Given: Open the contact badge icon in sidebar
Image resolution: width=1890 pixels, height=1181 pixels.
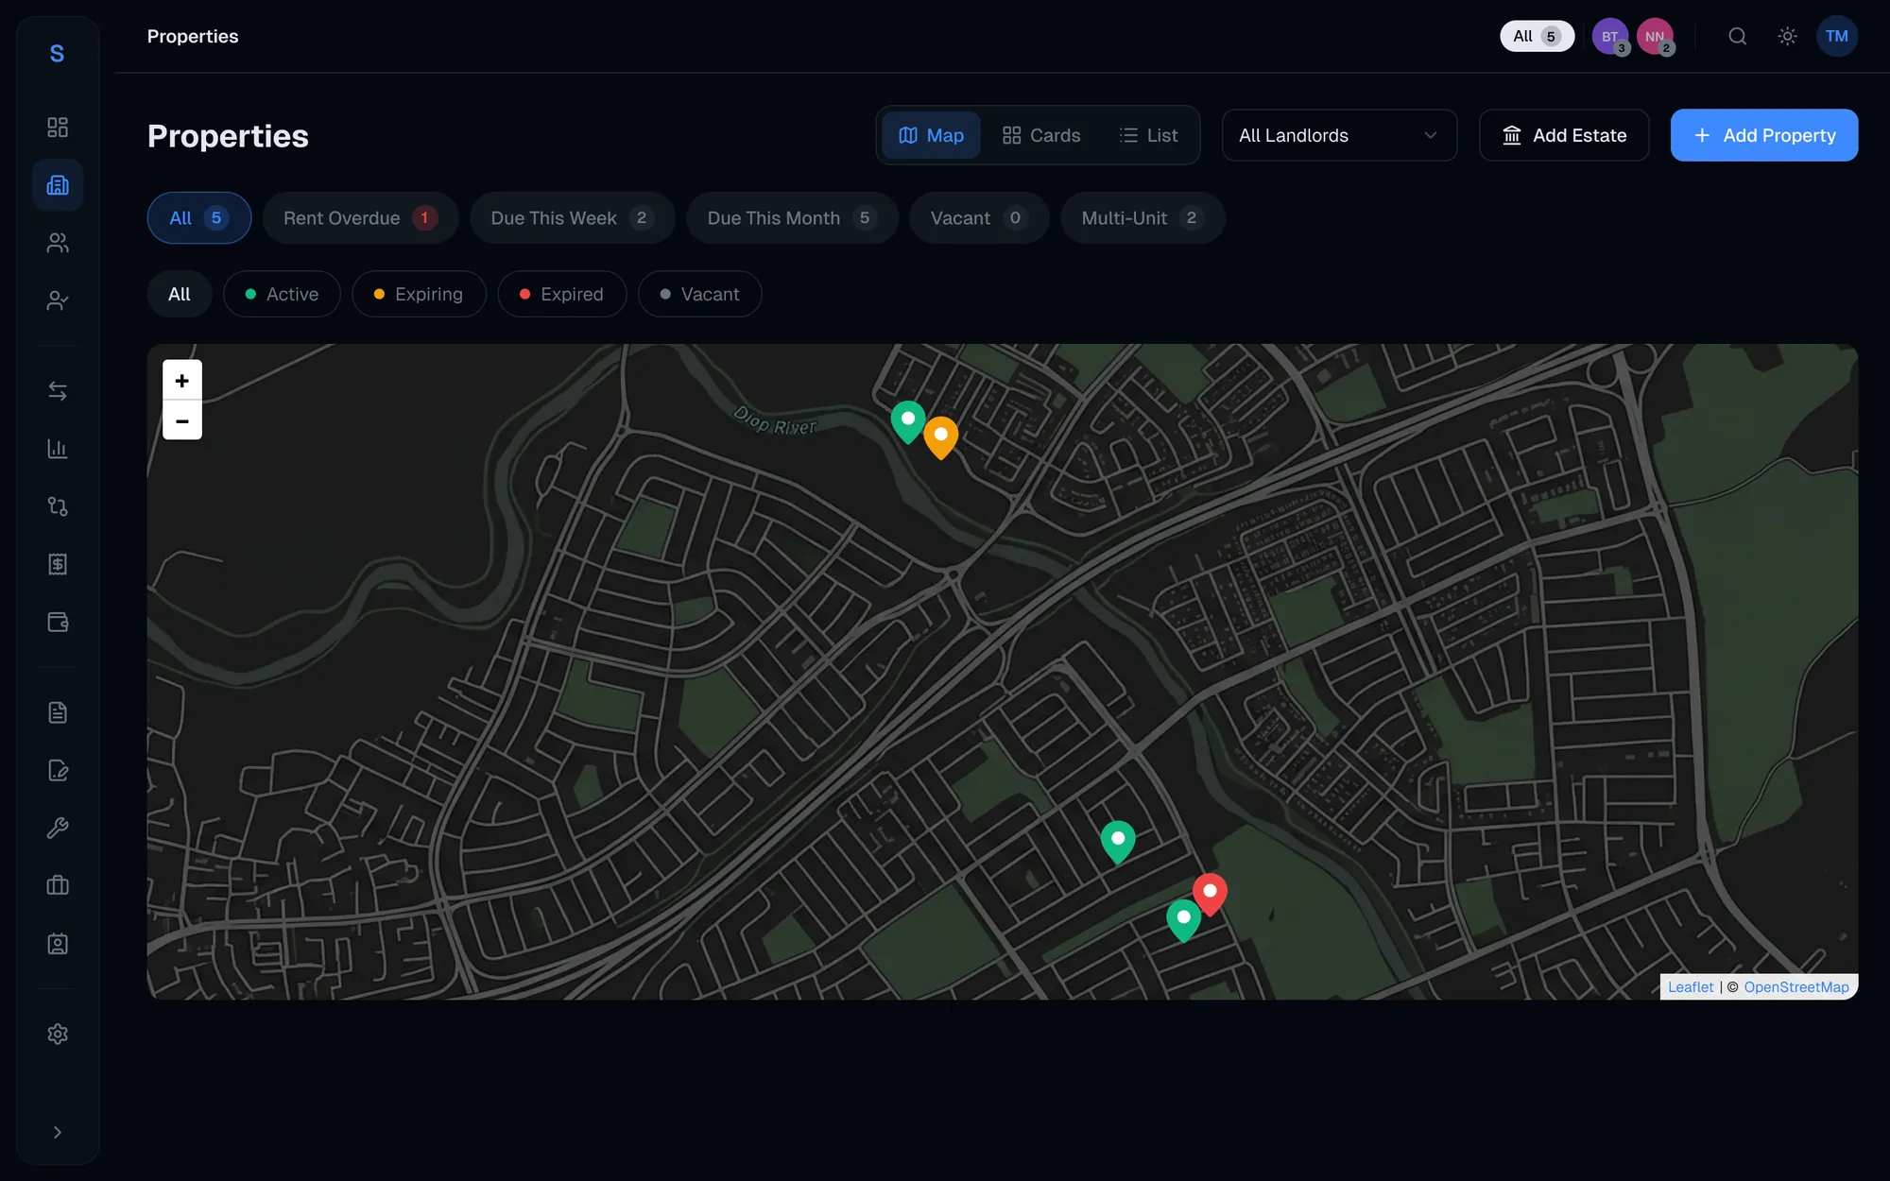Looking at the screenshot, I should pyautogui.click(x=58, y=943).
